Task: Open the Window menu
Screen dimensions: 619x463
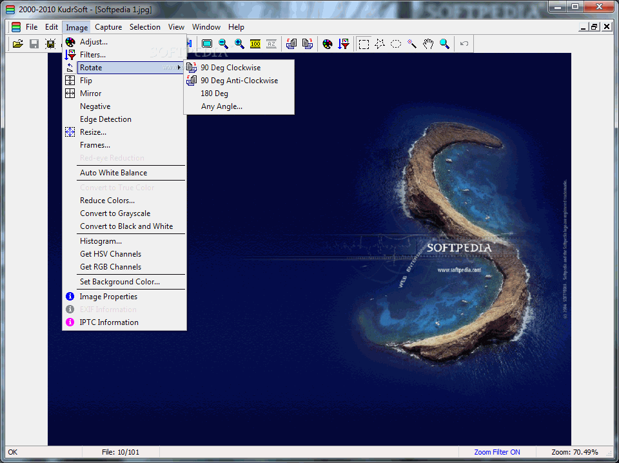Action: 206,27
